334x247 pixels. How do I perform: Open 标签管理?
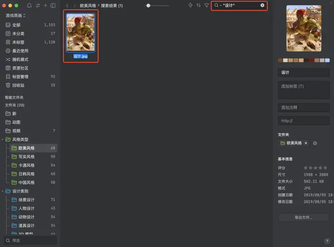click(31, 77)
